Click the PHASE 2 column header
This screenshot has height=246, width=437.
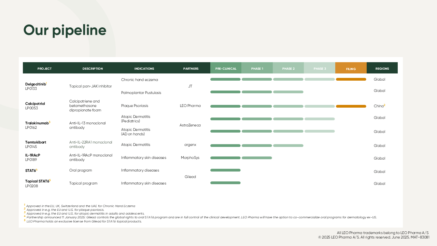(x=288, y=69)
